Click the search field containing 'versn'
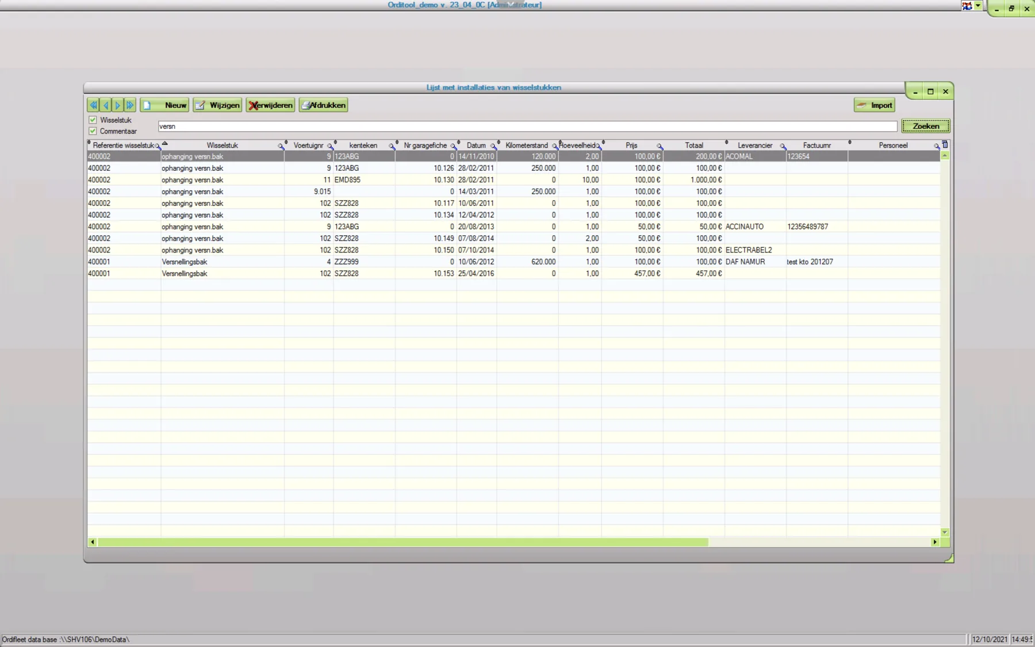This screenshot has height=647, width=1035. (x=527, y=126)
